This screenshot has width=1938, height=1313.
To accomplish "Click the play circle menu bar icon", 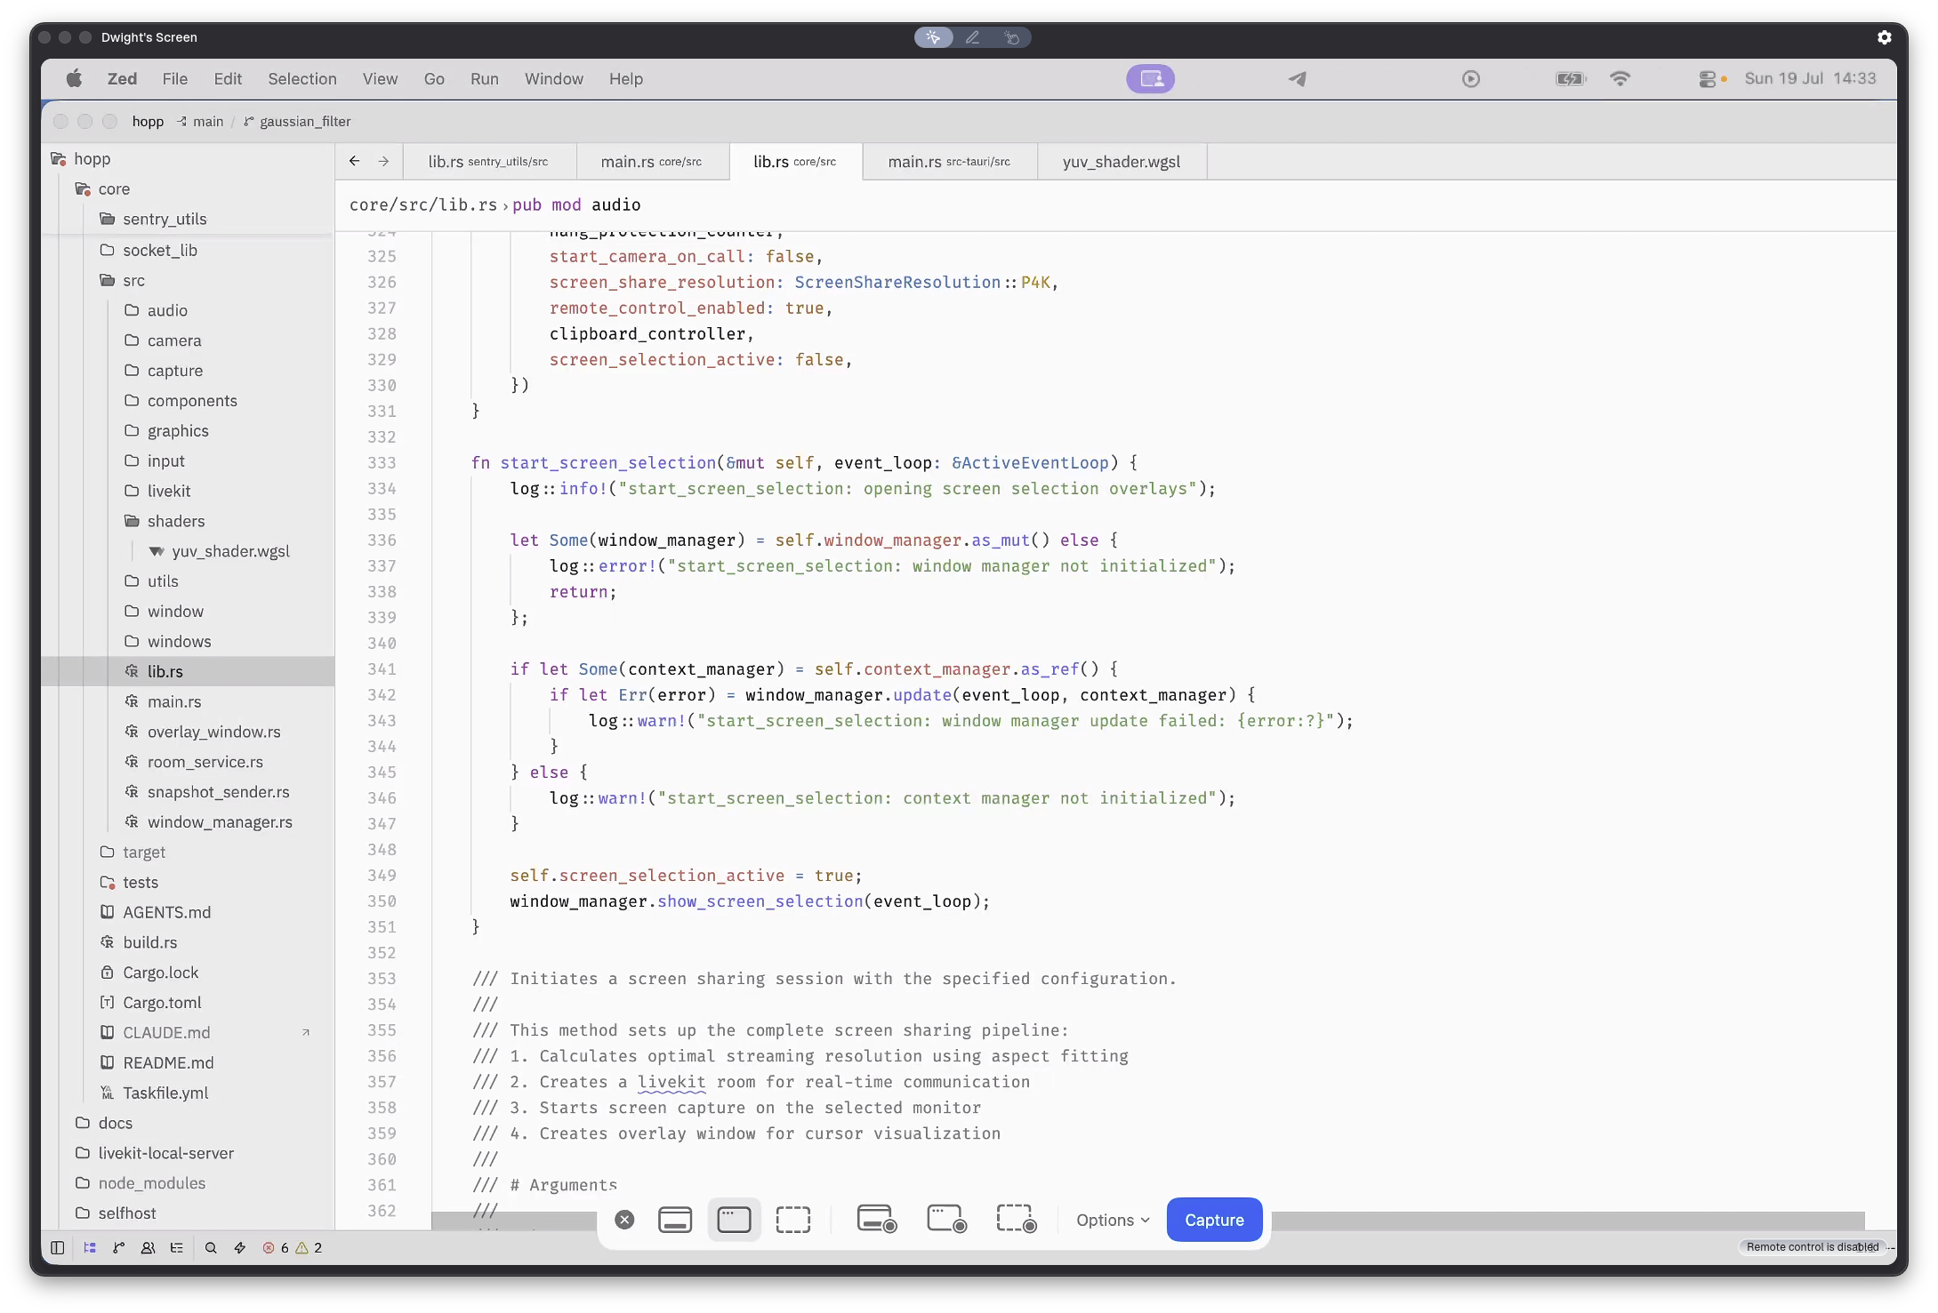I will [x=1471, y=78].
